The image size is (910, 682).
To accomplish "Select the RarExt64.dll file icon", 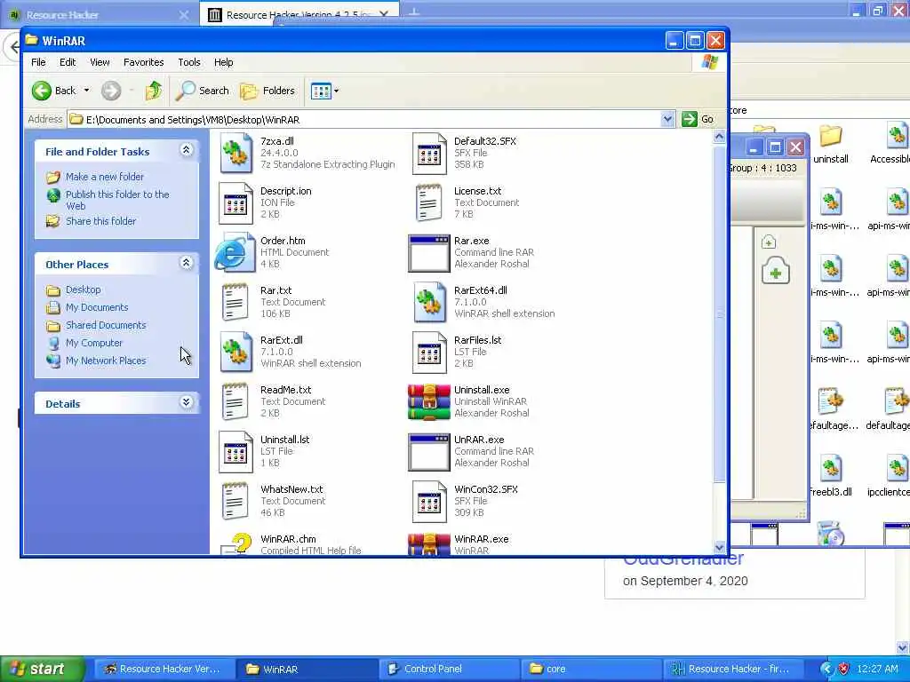I will click(429, 302).
